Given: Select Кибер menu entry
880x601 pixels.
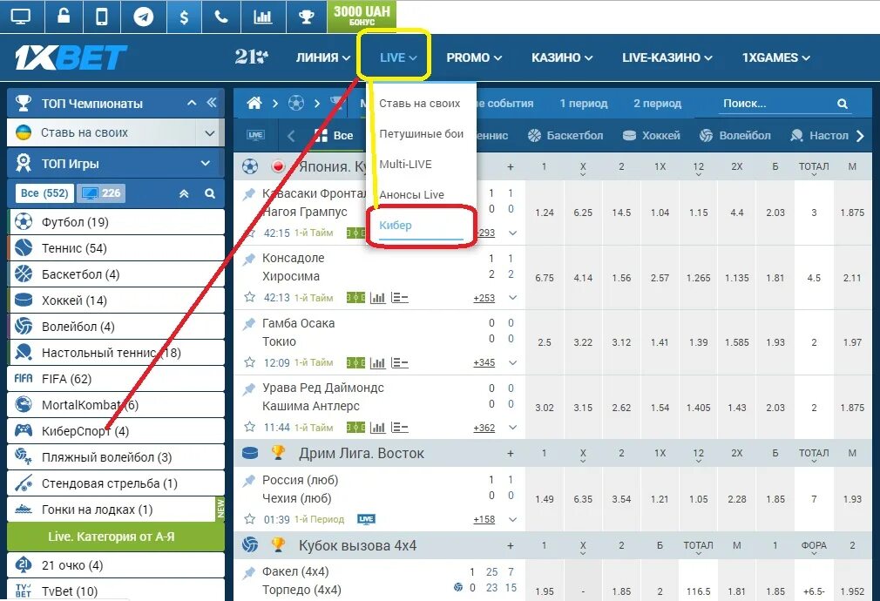Looking at the screenshot, I should 395,225.
